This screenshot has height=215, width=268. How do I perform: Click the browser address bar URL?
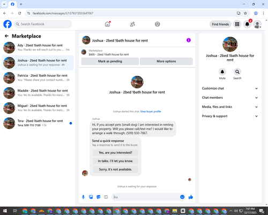click(x=63, y=13)
